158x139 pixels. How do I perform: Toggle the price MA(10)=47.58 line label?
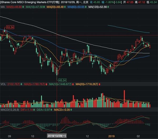point(32,7)
